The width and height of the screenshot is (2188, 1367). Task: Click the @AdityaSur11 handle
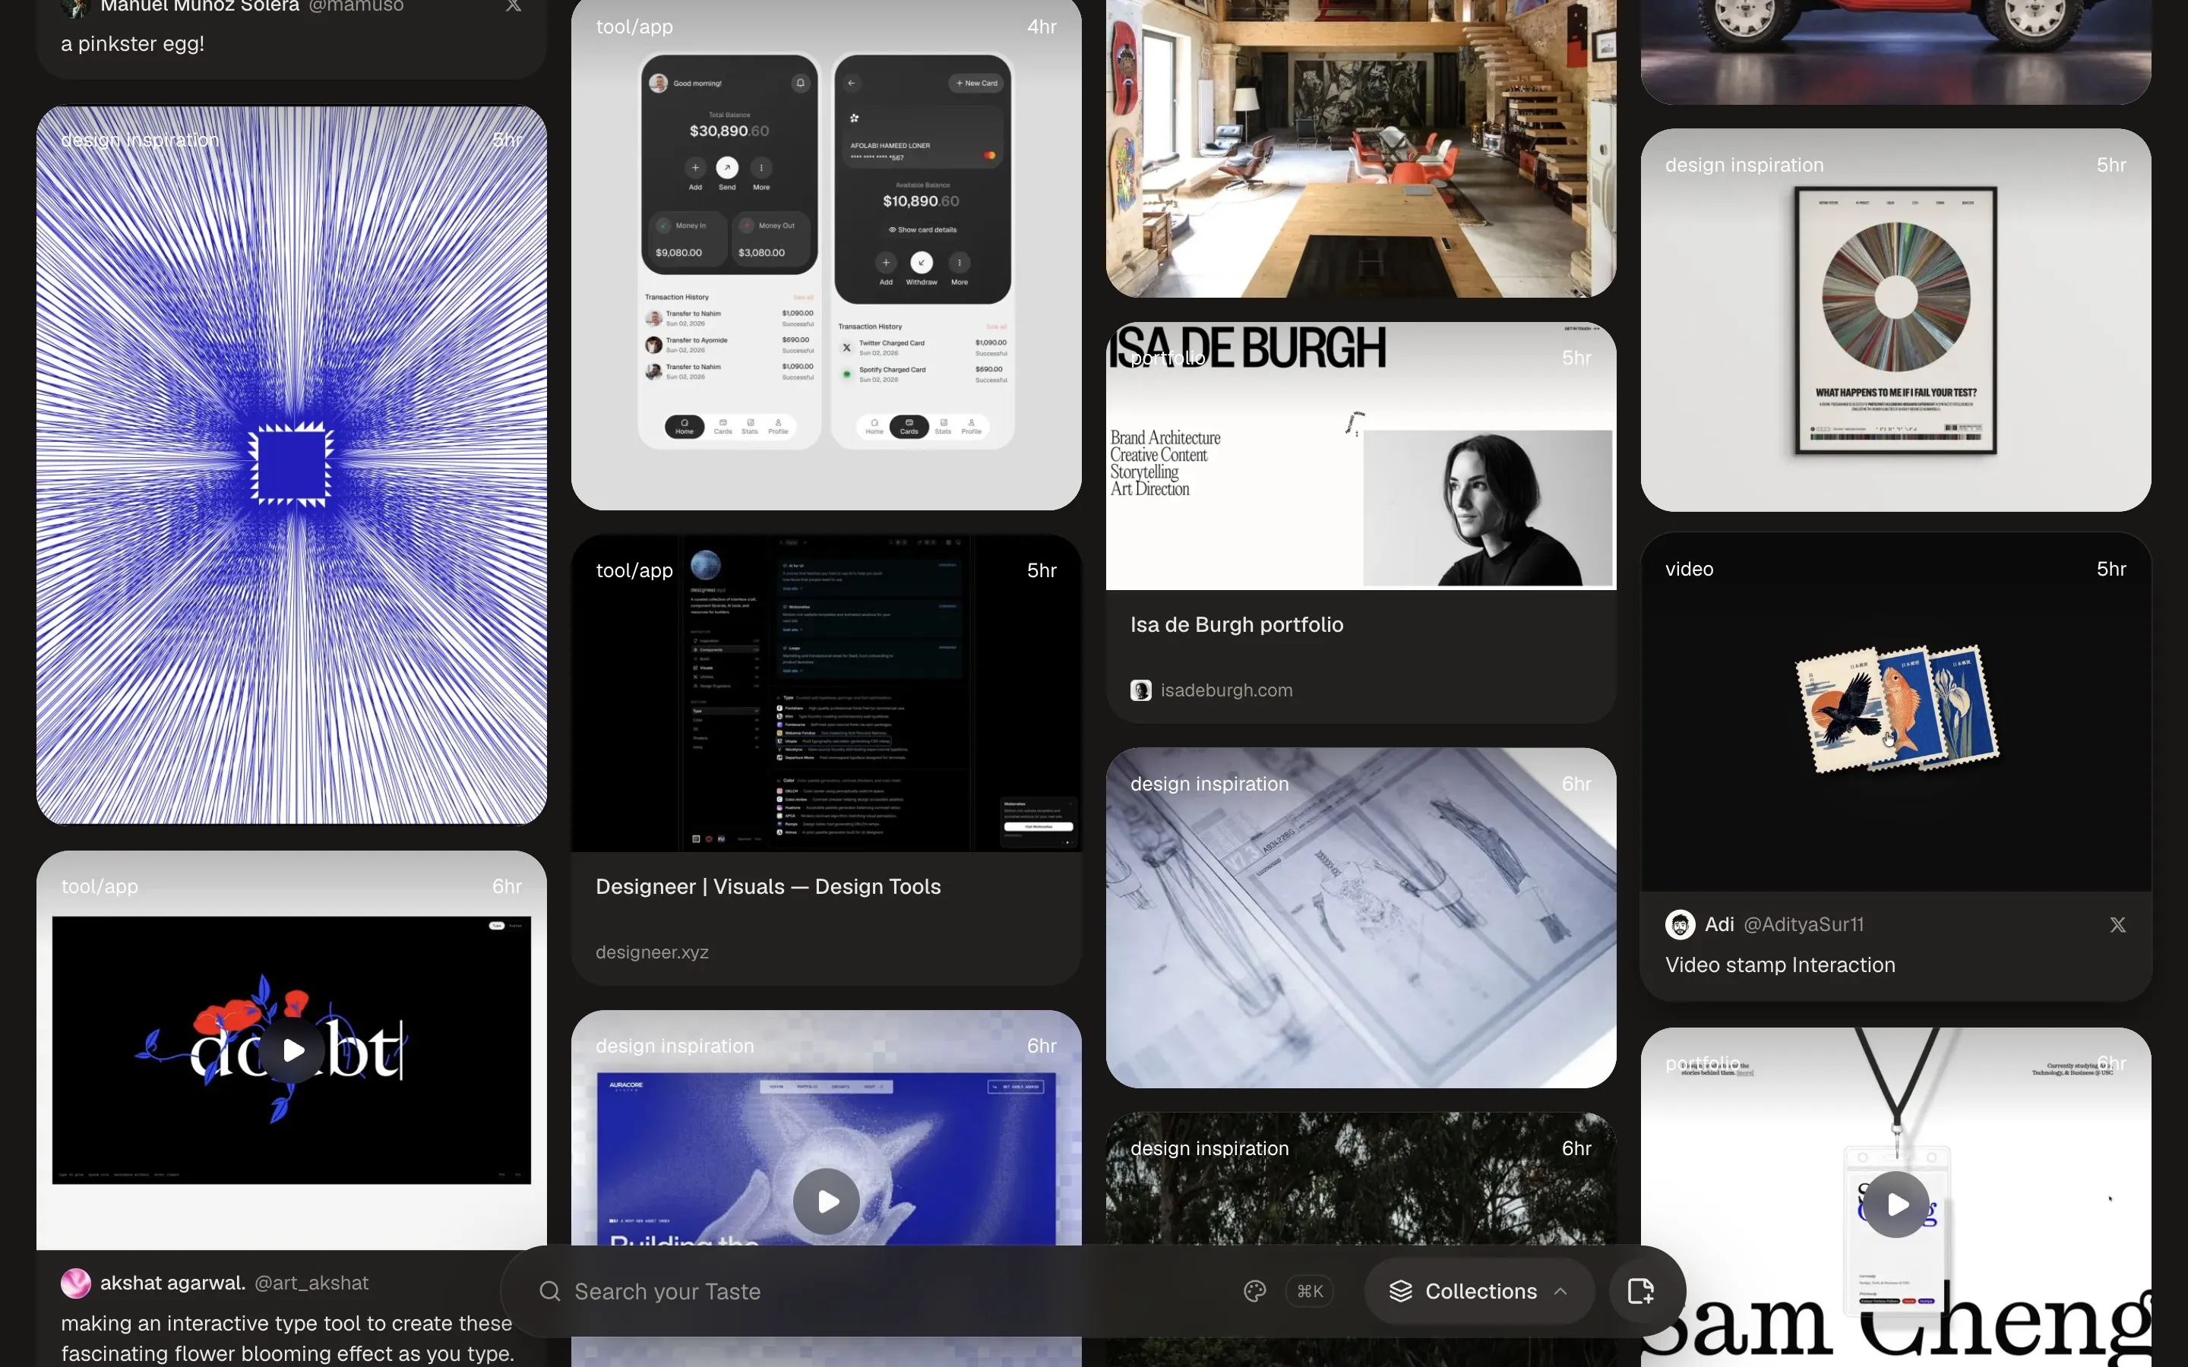coord(1803,924)
